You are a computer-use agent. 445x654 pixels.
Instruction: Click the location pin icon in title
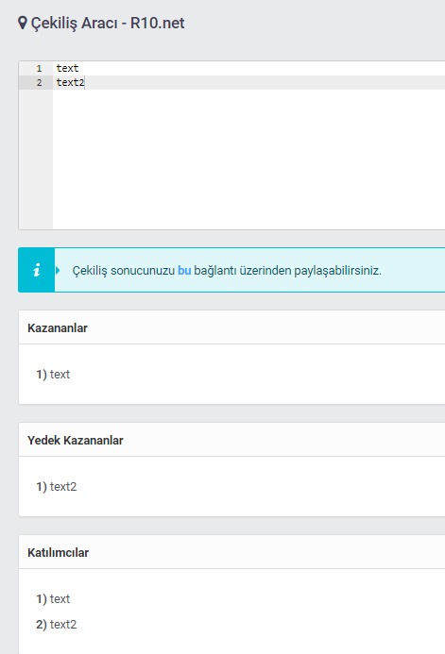[23, 23]
